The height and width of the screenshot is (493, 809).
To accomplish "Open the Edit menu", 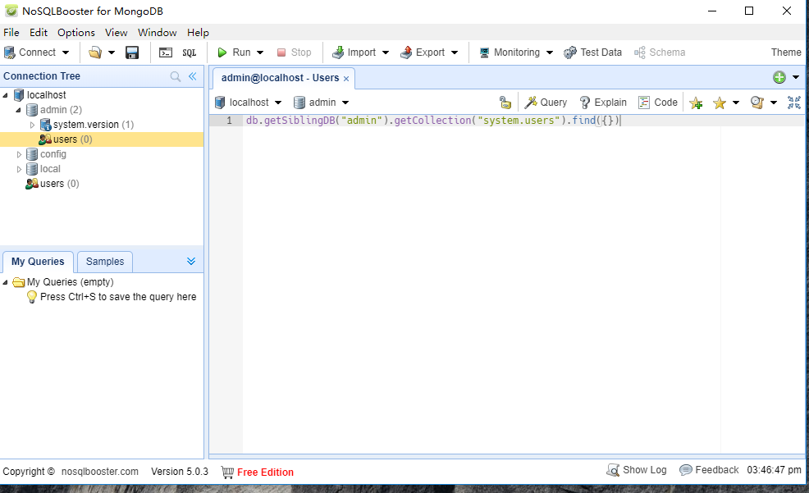I will point(39,33).
